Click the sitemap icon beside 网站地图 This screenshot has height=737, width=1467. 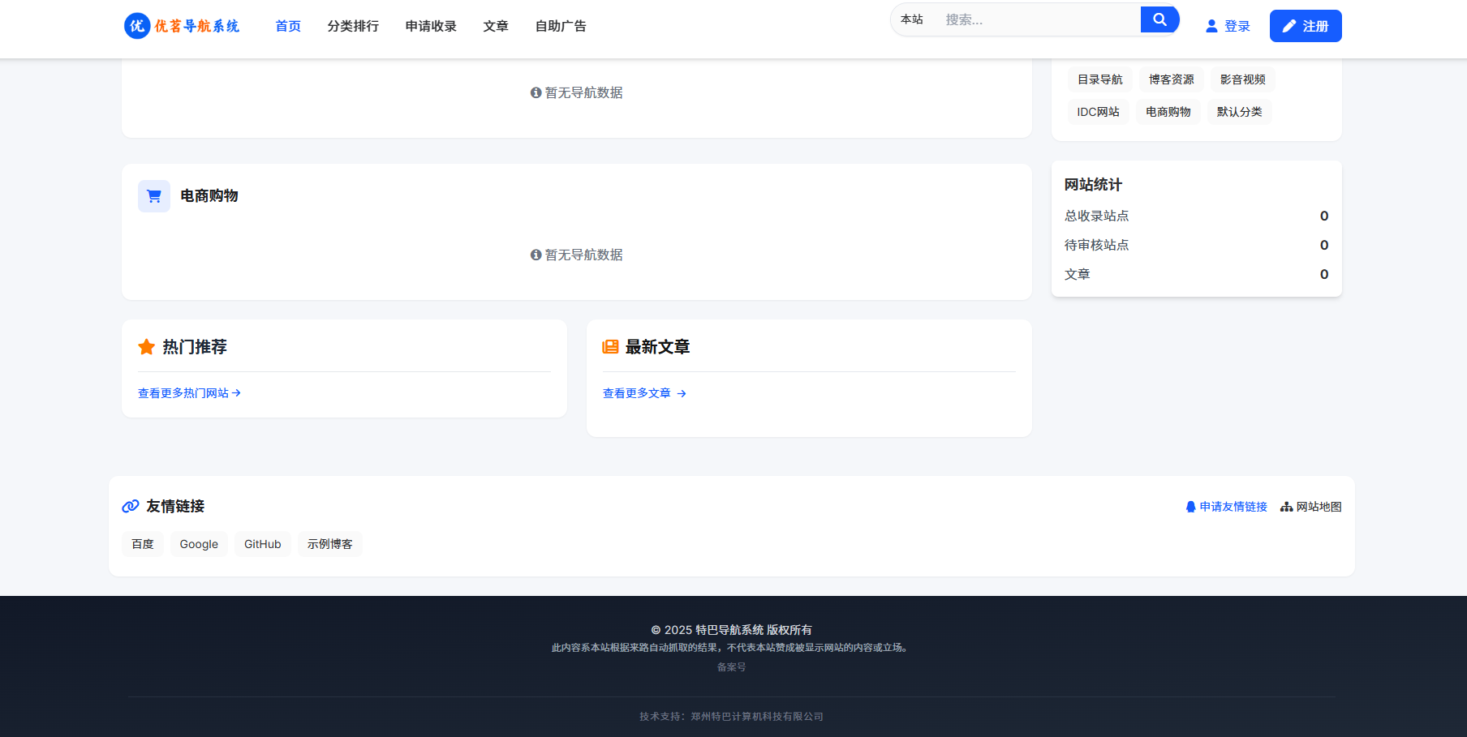(x=1286, y=507)
